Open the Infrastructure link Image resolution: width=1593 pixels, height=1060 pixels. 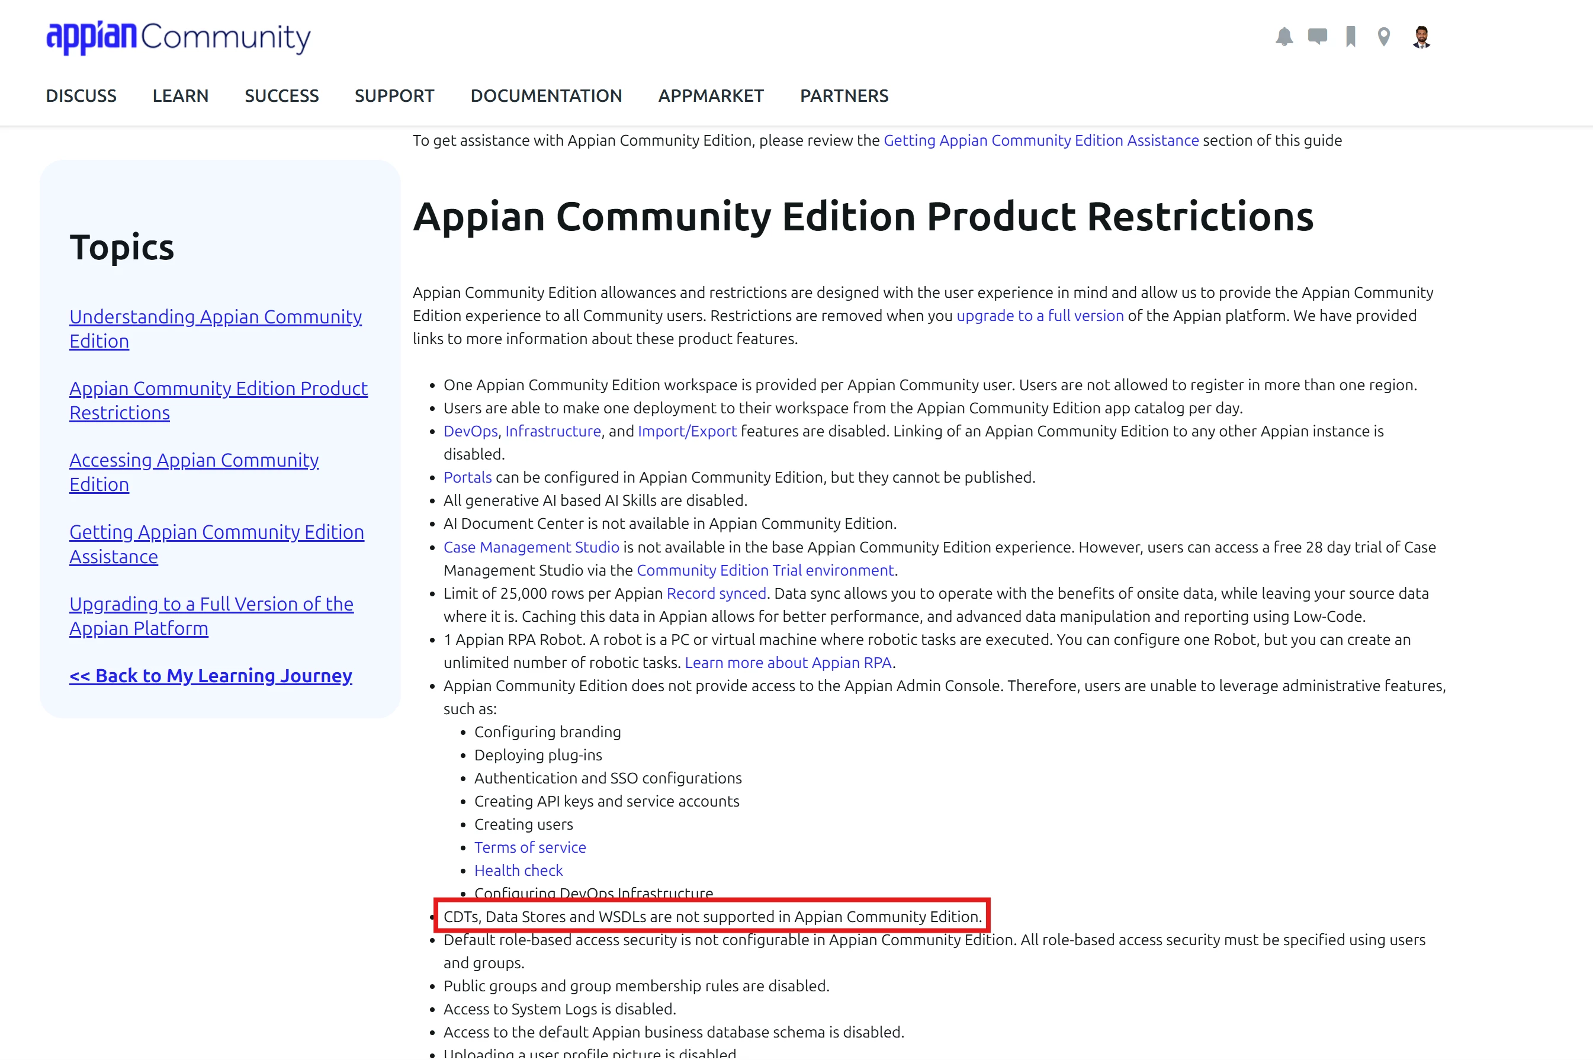[x=553, y=431]
